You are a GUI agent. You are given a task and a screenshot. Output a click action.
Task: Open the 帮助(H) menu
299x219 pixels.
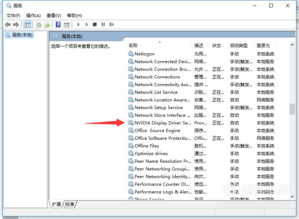point(74,16)
